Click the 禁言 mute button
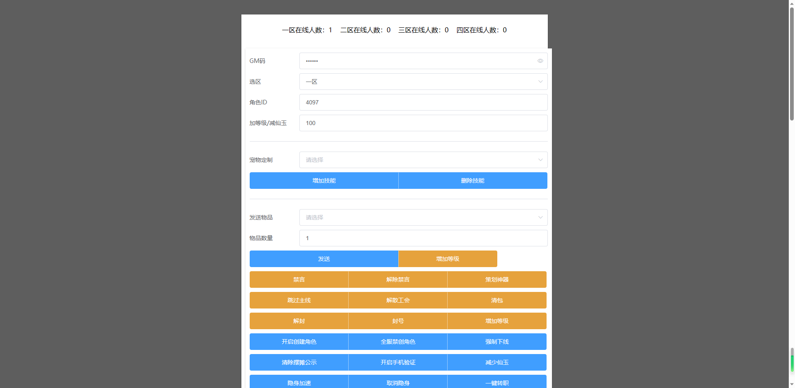The height and width of the screenshot is (388, 795). click(299, 280)
